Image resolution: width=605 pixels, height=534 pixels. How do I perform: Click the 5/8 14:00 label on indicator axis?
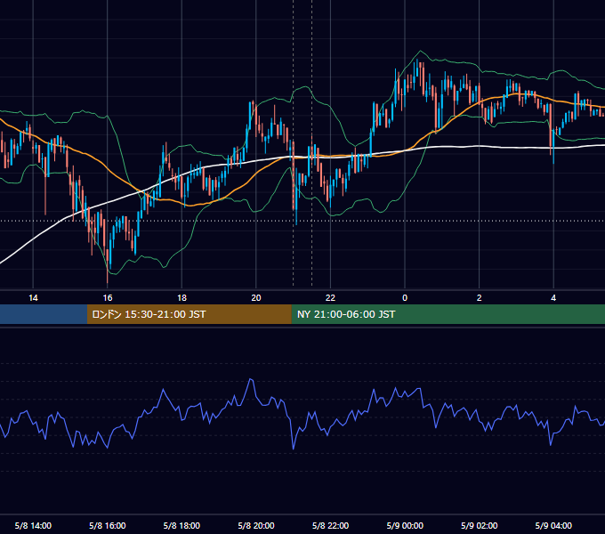pos(33,525)
